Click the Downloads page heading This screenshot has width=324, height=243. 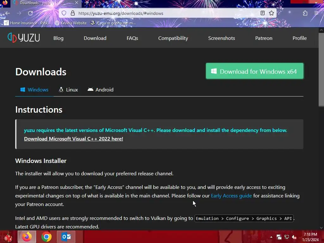[41, 72]
